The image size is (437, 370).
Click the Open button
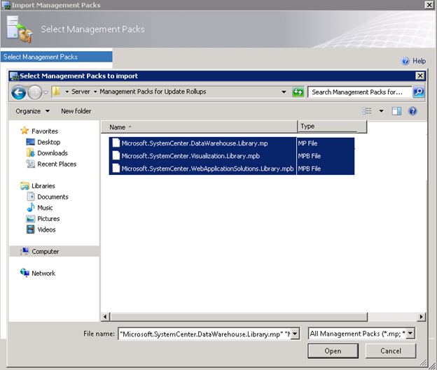pos(333,351)
